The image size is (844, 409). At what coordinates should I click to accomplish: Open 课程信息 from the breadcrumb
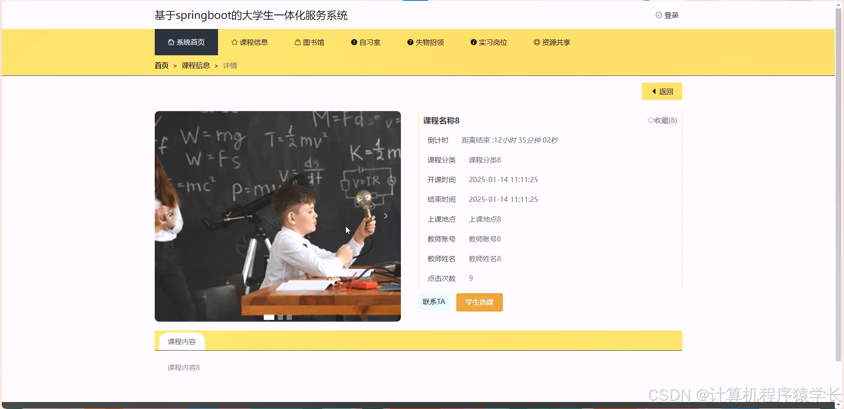point(196,65)
